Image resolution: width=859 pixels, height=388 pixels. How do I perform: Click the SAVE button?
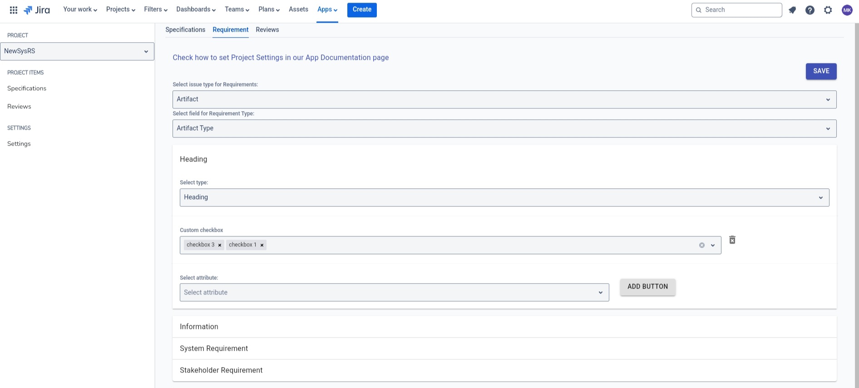pos(821,71)
